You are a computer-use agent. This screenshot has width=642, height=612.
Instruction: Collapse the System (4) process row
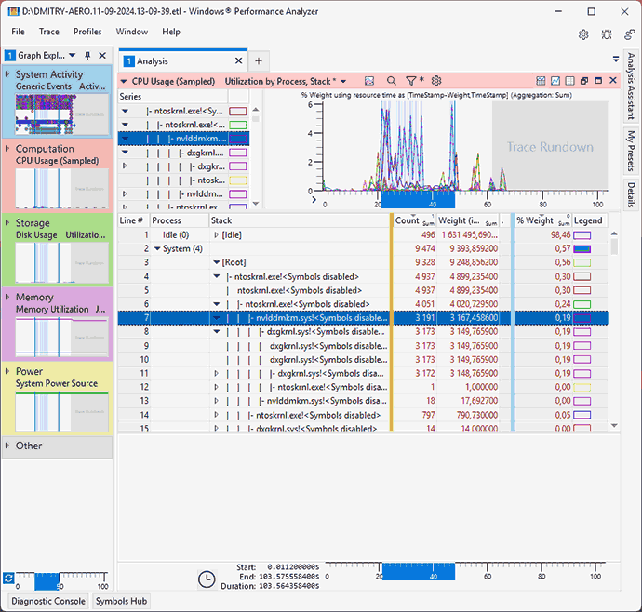157,249
